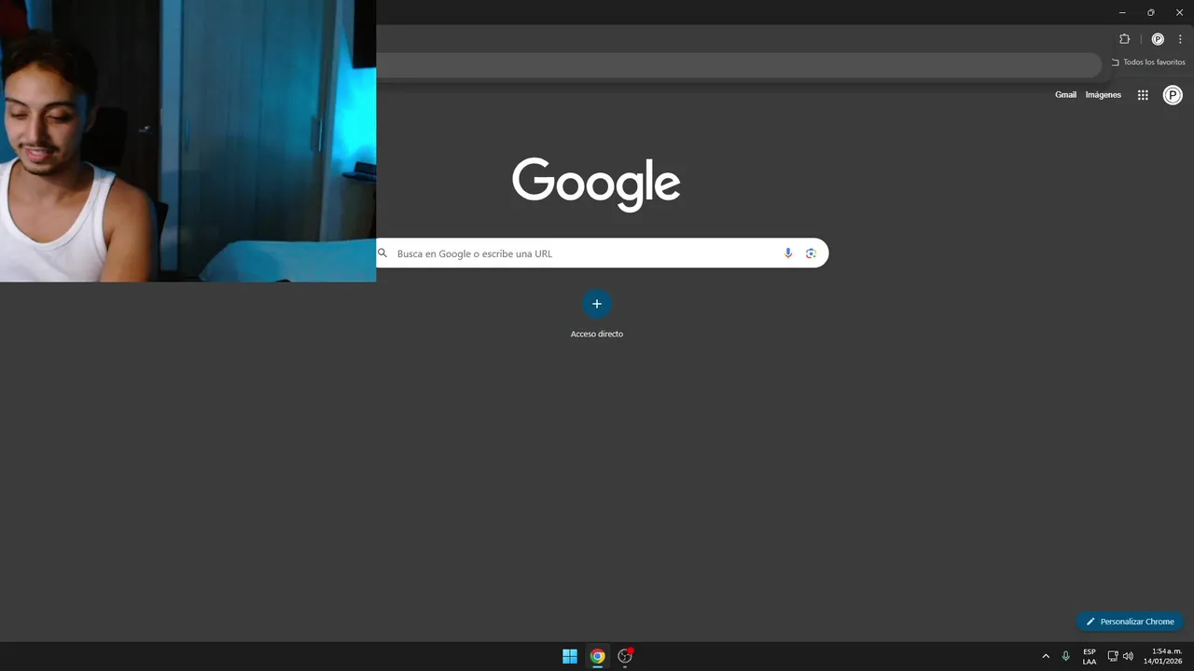Click the Google logo
This screenshot has height=671, width=1194.
tap(596, 184)
